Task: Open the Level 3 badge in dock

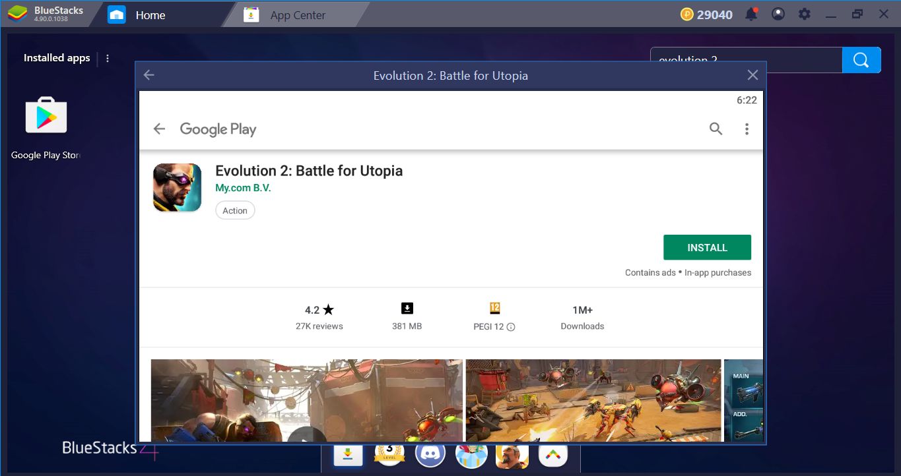Action: (x=389, y=453)
